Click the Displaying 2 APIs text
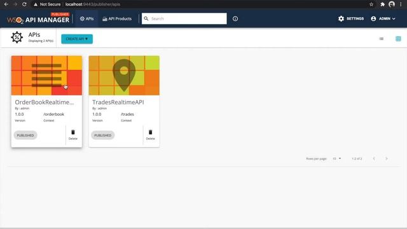Viewport: 407px width, 229px height. point(41,41)
